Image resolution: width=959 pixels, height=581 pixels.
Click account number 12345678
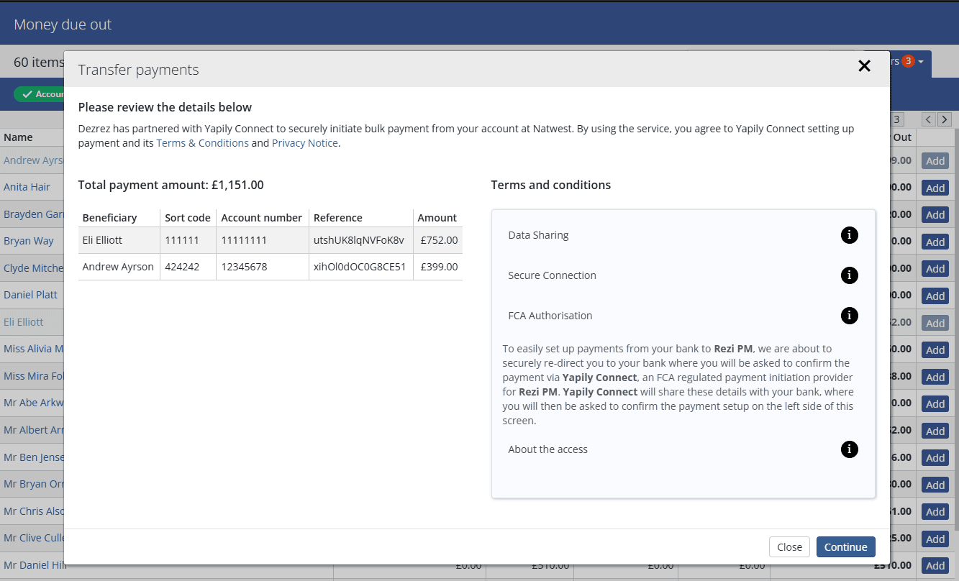coord(263,267)
